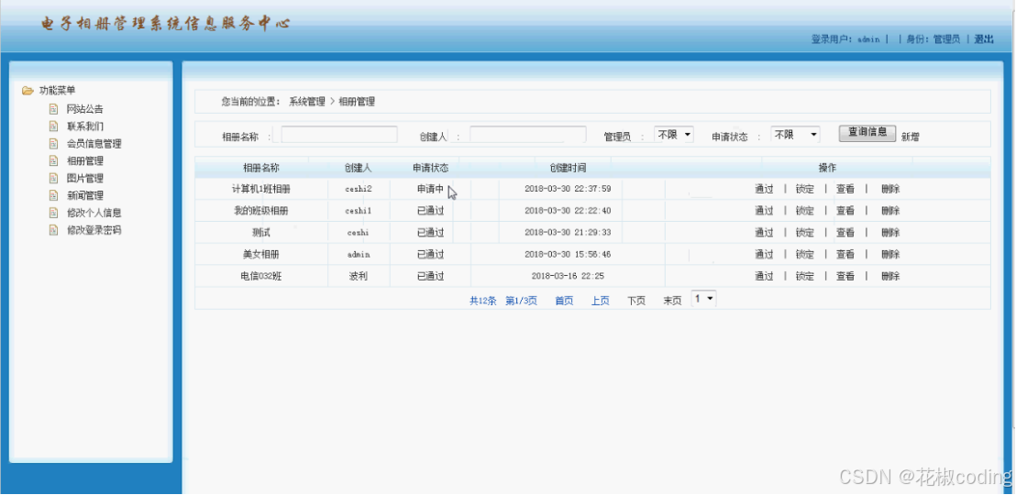Click 锁定 for 美女相册

pos(805,254)
